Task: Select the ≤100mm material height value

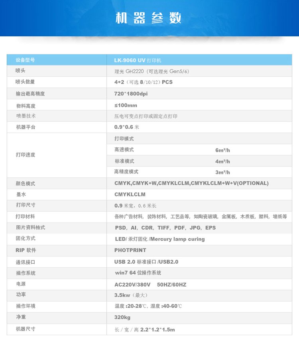Action: click(x=126, y=105)
